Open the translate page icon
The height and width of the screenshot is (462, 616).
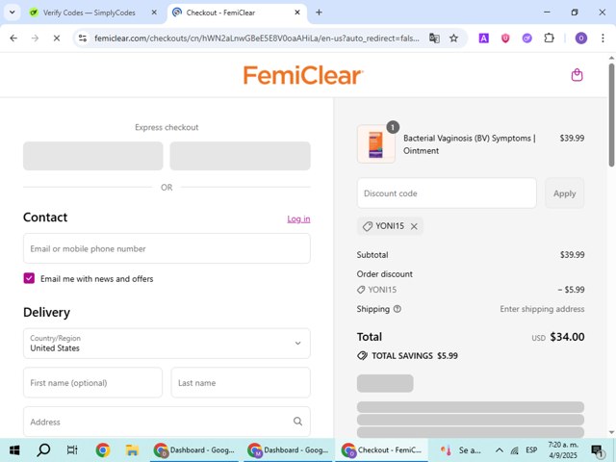coord(434,38)
